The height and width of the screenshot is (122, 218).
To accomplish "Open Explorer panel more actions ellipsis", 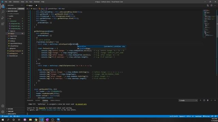I will (x=22, y=5).
